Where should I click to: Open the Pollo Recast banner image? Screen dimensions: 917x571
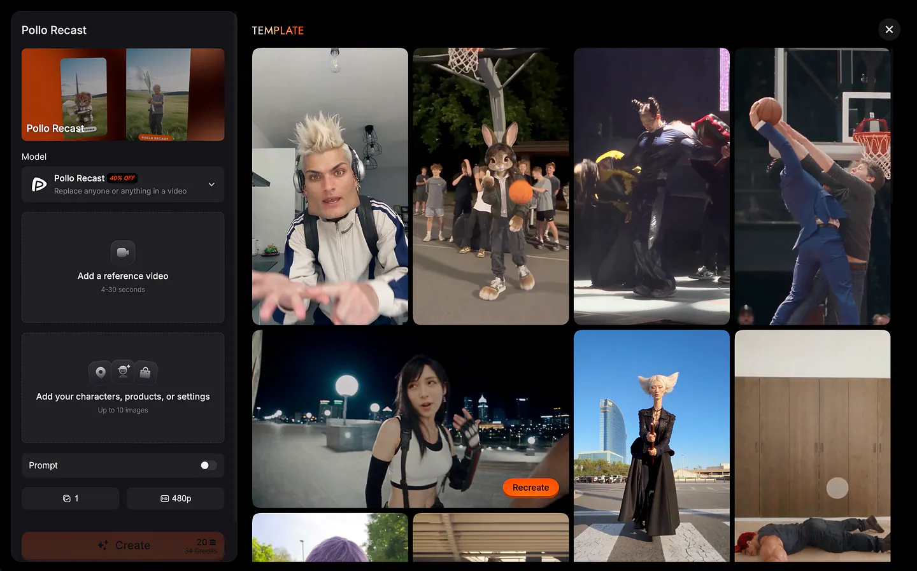123,94
